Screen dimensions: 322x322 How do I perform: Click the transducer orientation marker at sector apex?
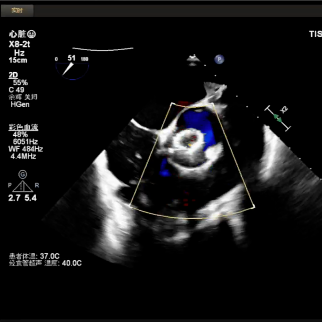[193, 60]
